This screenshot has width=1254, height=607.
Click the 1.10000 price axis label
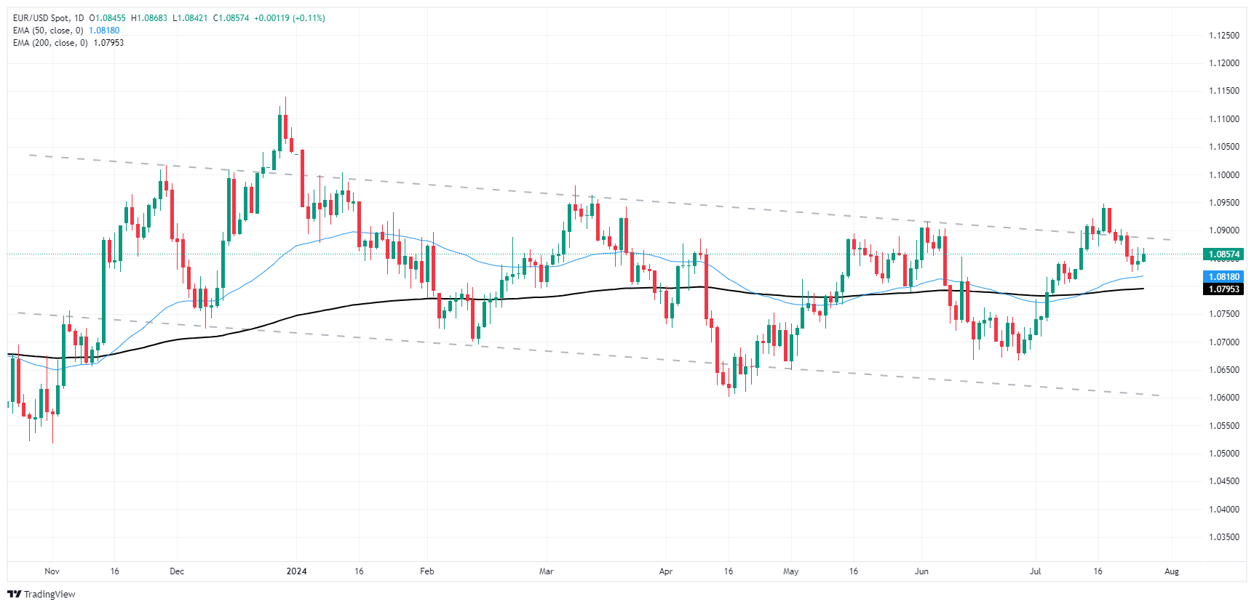[1223, 175]
